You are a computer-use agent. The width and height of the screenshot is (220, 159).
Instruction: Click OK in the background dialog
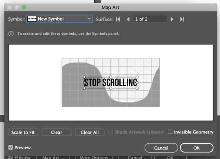click(x=170, y=157)
